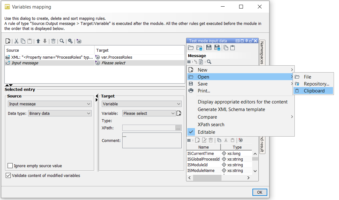Select Generate XML Schema template
This screenshot has width=339, height=200.
[x=231, y=109]
